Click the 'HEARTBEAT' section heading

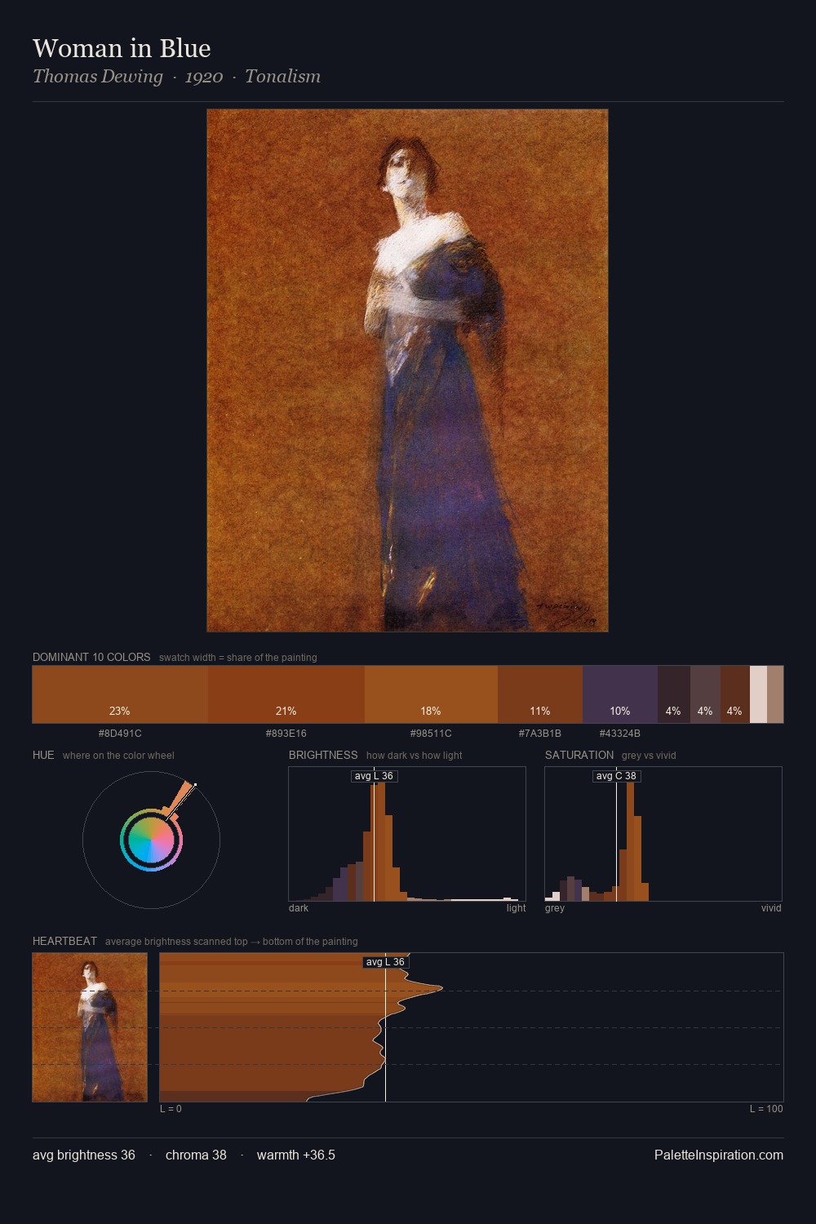pos(64,941)
